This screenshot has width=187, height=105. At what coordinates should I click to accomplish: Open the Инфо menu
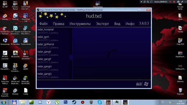(130, 24)
